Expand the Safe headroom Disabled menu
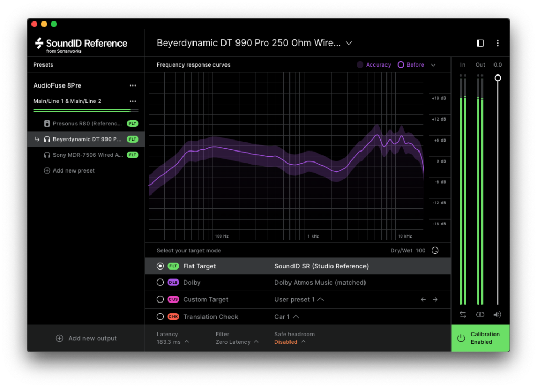This screenshot has width=537, height=388. (289, 342)
